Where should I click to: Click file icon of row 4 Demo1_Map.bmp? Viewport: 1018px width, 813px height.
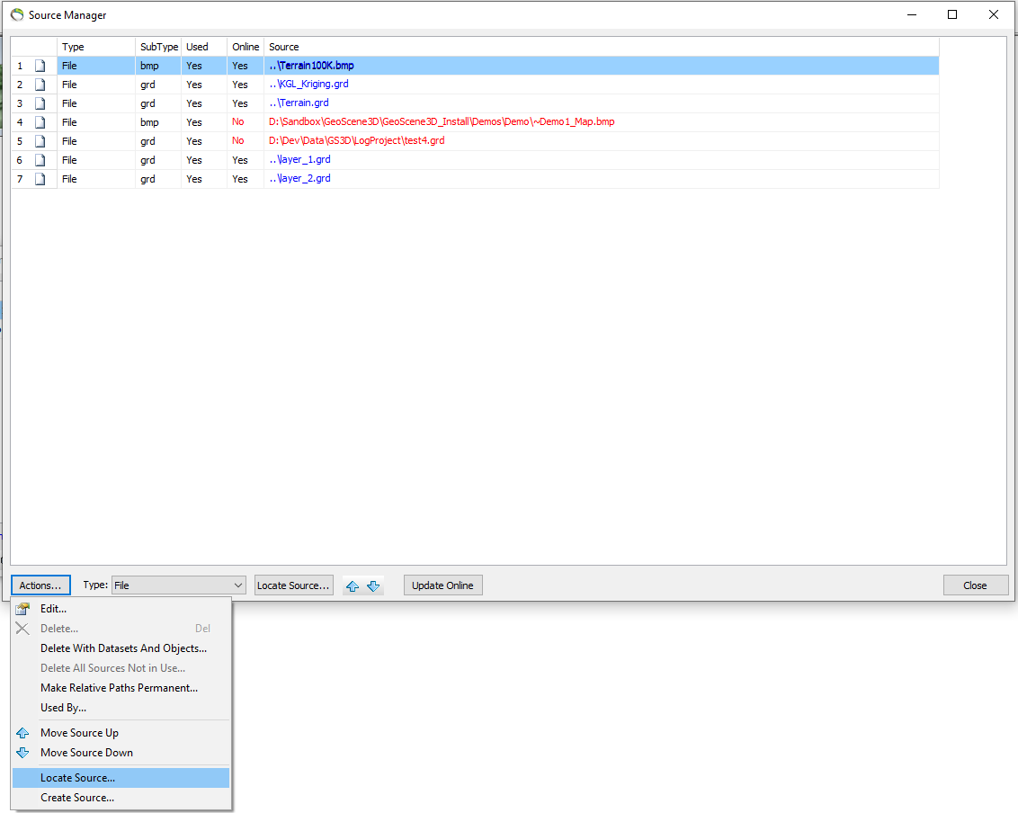click(40, 122)
